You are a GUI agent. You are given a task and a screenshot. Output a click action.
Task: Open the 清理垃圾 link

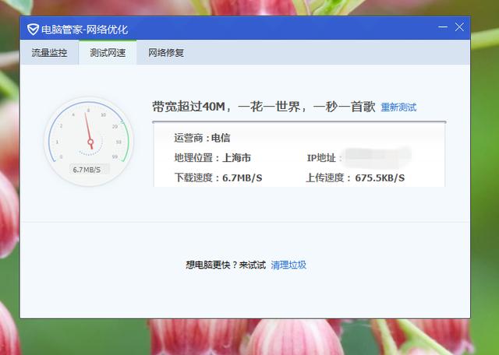click(288, 265)
